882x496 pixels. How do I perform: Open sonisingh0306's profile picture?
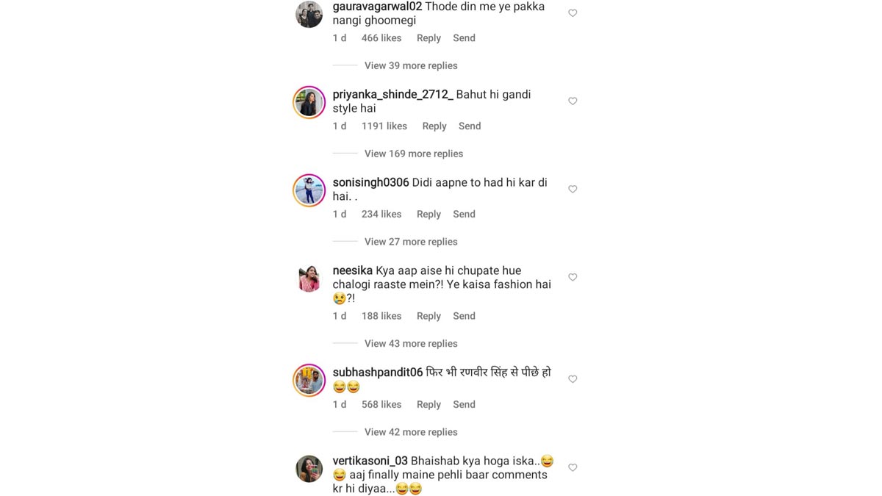point(309,190)
